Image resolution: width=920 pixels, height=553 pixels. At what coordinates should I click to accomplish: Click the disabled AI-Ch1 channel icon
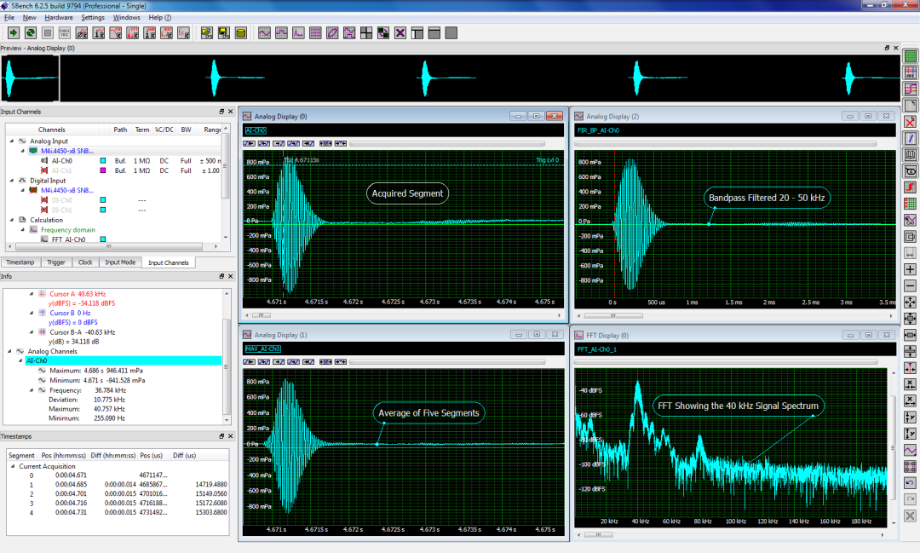click(44, 170)
